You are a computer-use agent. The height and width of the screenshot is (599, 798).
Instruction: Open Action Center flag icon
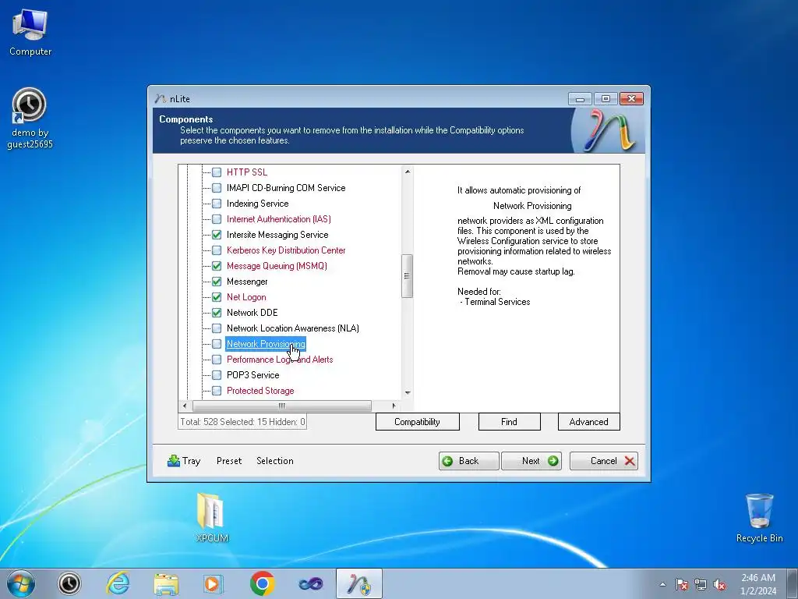(682, 584)
